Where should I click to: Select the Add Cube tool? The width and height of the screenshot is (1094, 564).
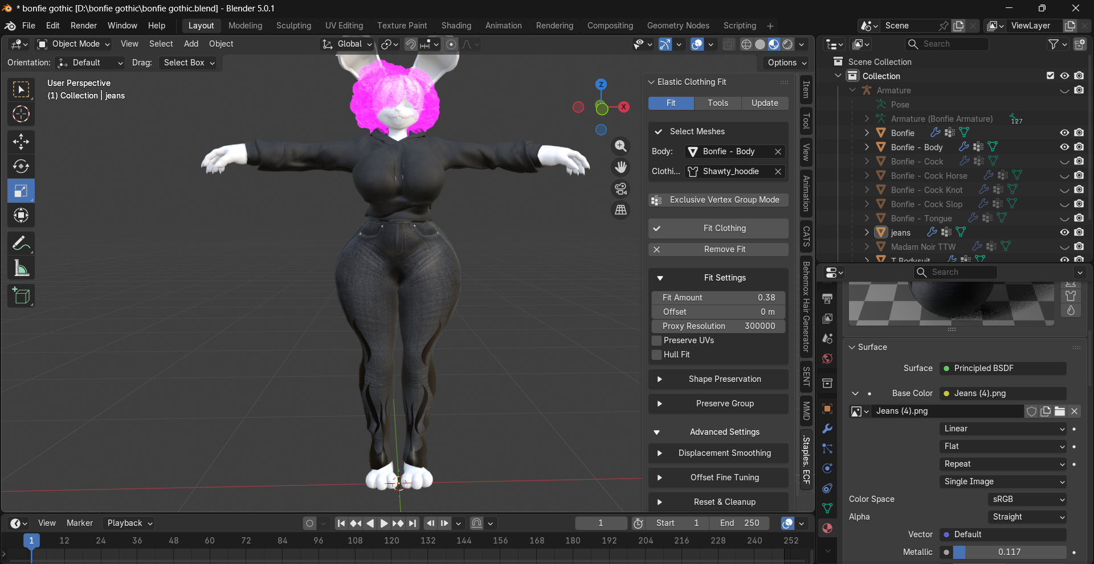[21, 296]
